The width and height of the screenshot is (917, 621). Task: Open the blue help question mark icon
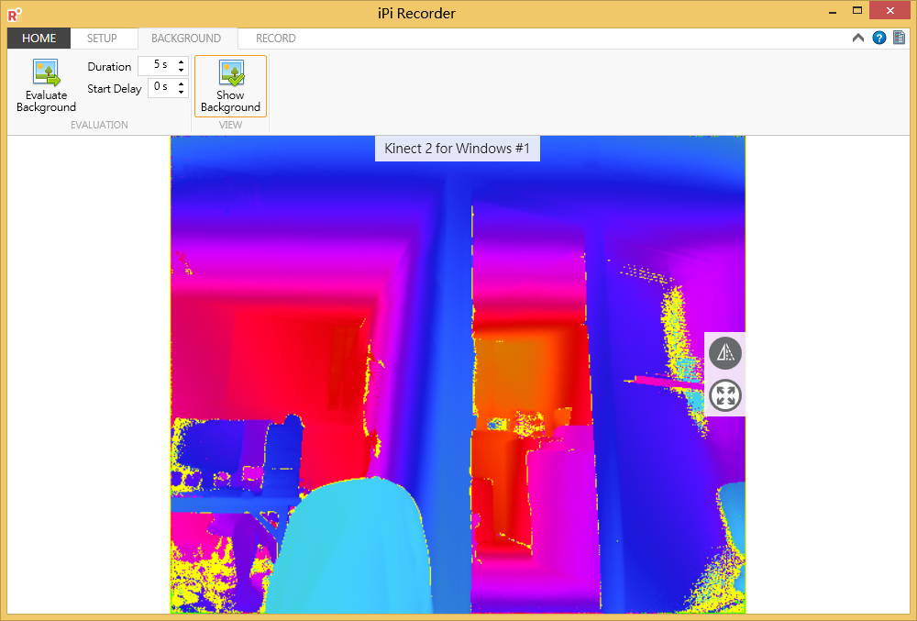(879, 39)
